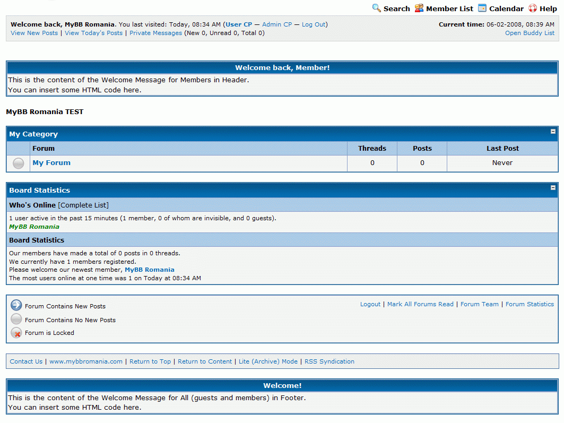Click the 'Forum Contains New Posts' legend icon
This screenshot has width=564, height=423.
pyautogui.click(x=16, y=305)
